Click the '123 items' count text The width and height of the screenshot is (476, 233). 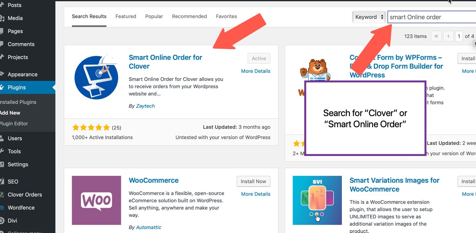415,36
